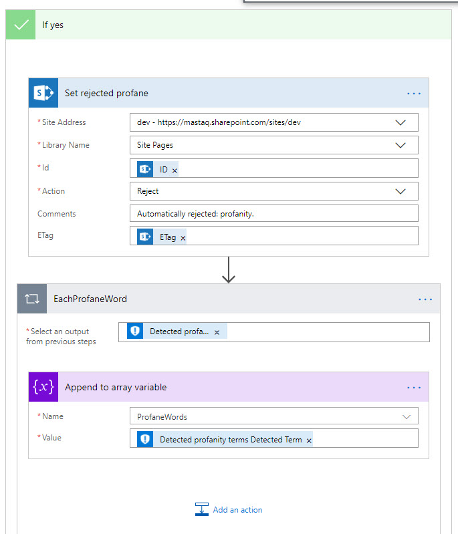
Task: Remove the Detected profanity token in EachProfaneWord
Action: [217, 332]
